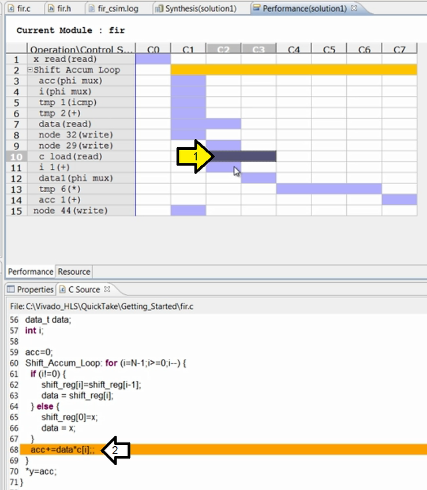Select the node_44(write) operation row
This screenshot has height=490, width=427.
(81, 211)
